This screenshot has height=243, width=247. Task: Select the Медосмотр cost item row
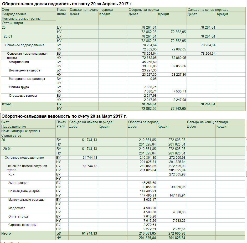[x=17, y=208]
